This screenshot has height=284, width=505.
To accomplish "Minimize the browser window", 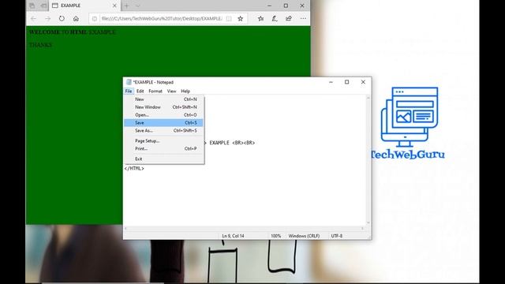I will [x=270, y=6].
